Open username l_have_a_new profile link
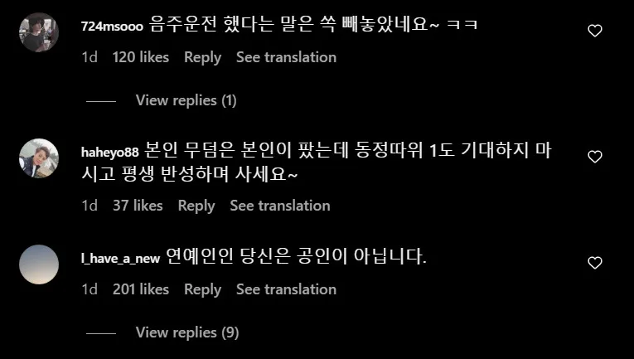This screenshot has width=634, height=359. pyautogui.click(x=120, y=259)
